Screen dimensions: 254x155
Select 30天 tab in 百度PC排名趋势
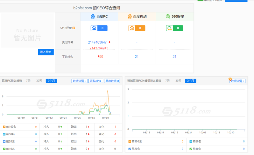[39, 81]
